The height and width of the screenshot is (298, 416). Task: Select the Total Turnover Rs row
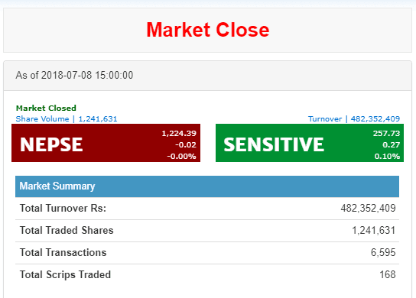click(207, 209)
